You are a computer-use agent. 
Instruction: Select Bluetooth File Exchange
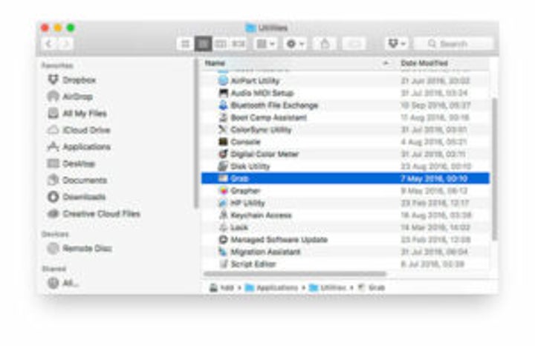pyautogui.click(x=345, y=105)
